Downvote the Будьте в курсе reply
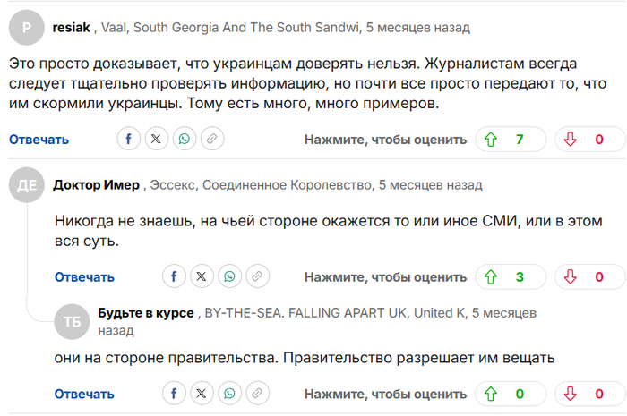627x416 pixels. pos(590,394)
